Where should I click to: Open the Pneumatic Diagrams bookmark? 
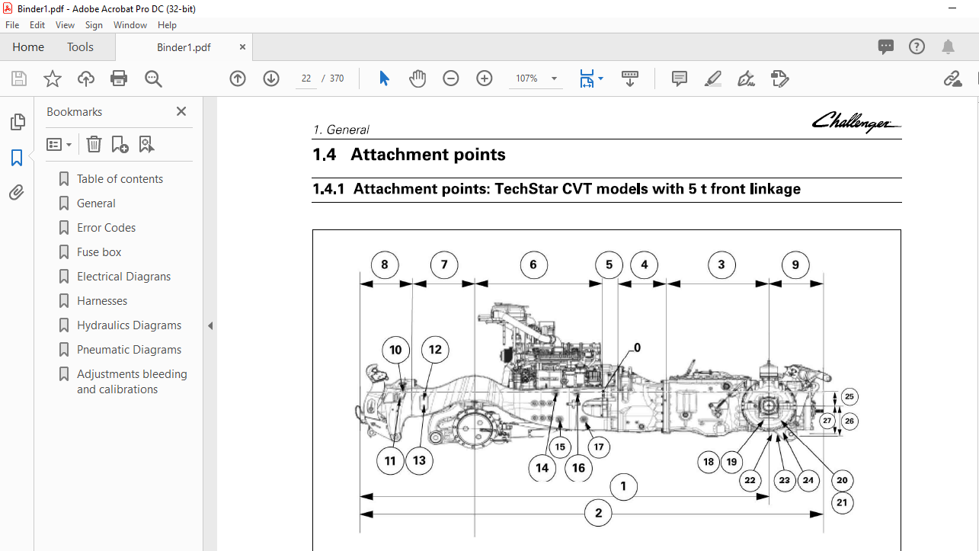[x=129, y=350]
